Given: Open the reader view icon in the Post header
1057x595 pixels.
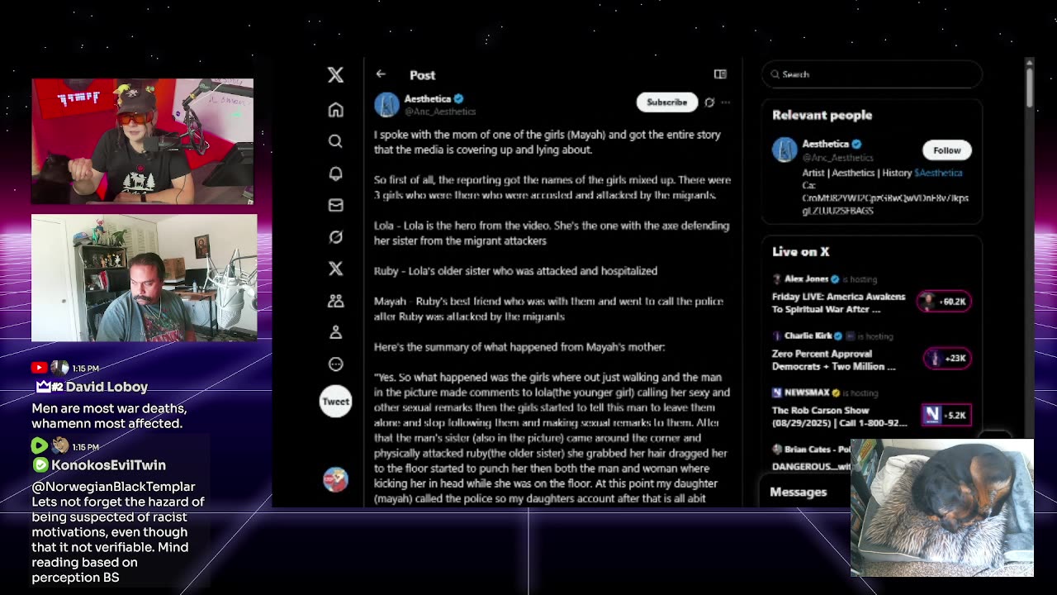Looking at the screenshot, I should tap(720, 74).
